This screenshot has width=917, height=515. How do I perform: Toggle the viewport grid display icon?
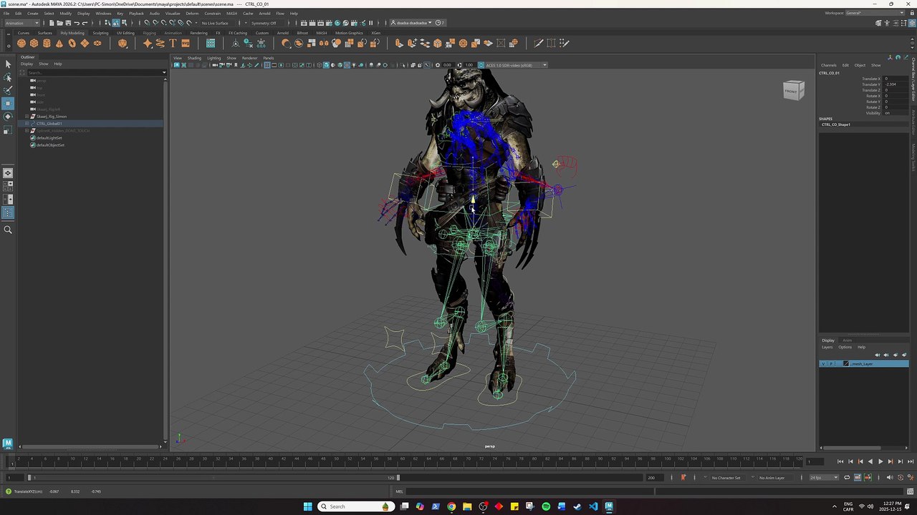(267, 65)
